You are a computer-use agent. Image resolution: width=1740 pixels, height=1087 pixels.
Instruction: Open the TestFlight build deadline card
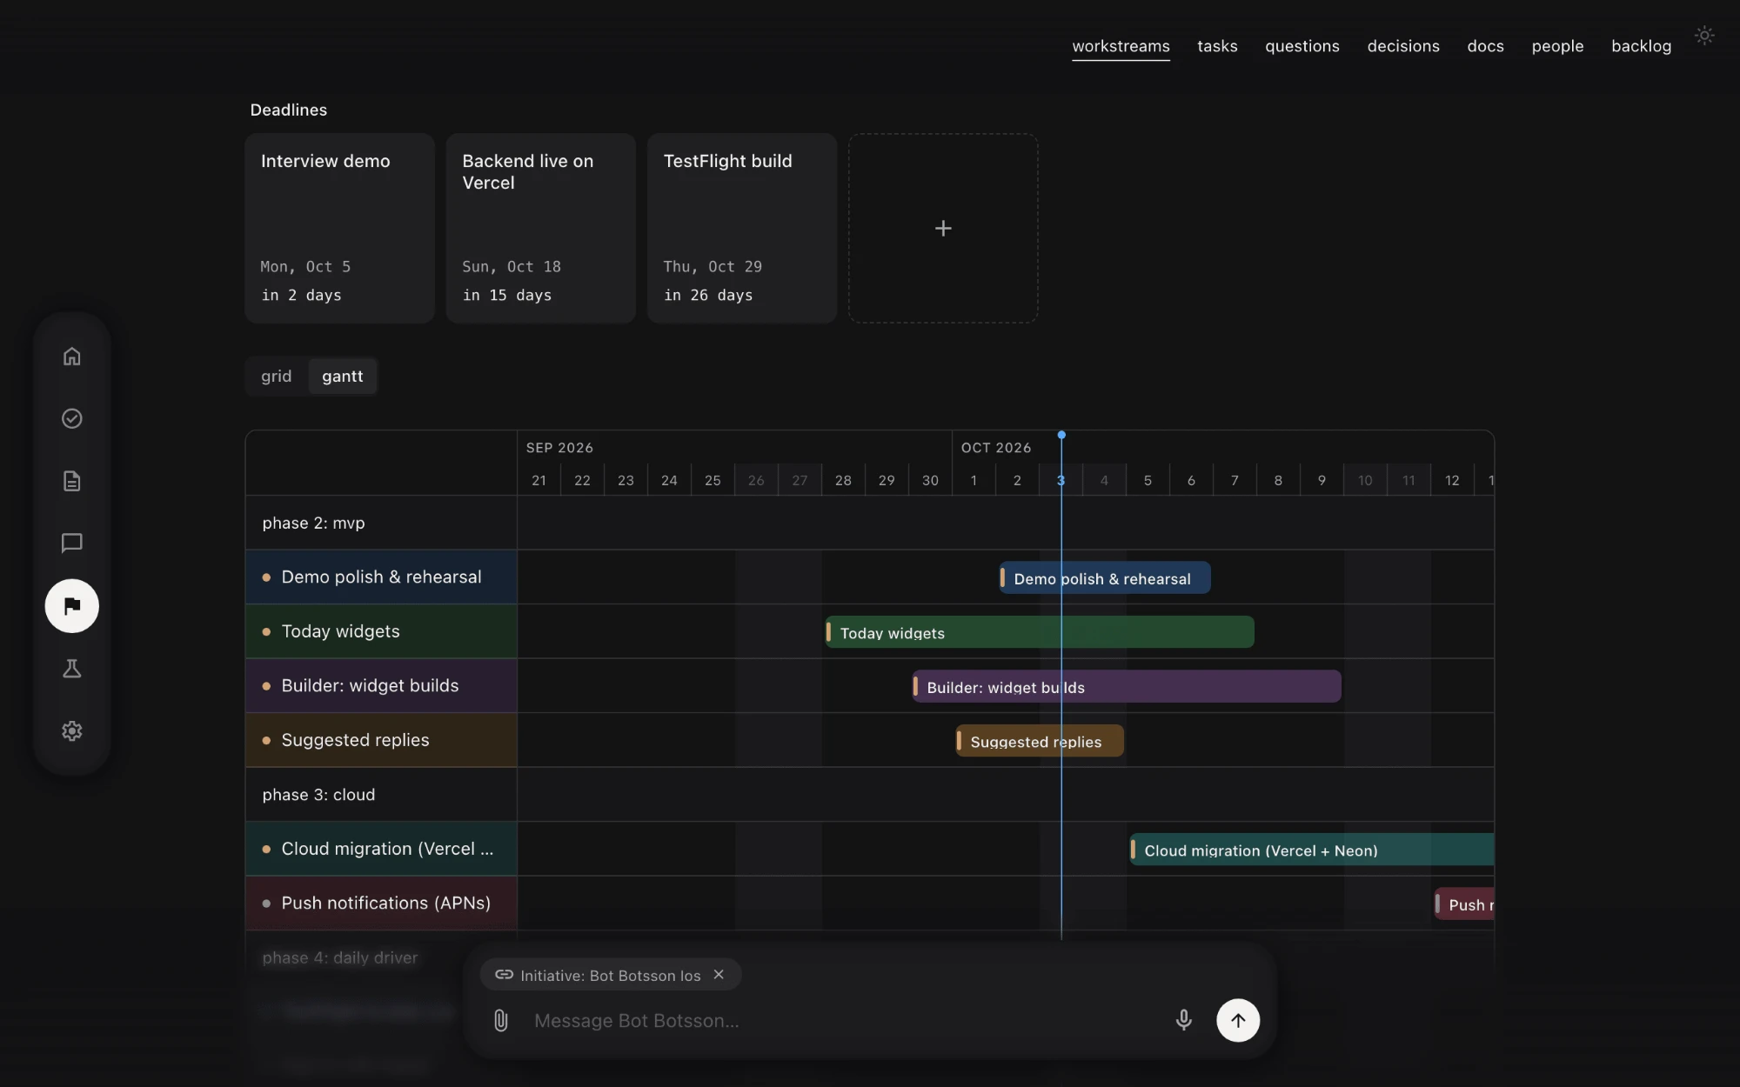point(742,228)
